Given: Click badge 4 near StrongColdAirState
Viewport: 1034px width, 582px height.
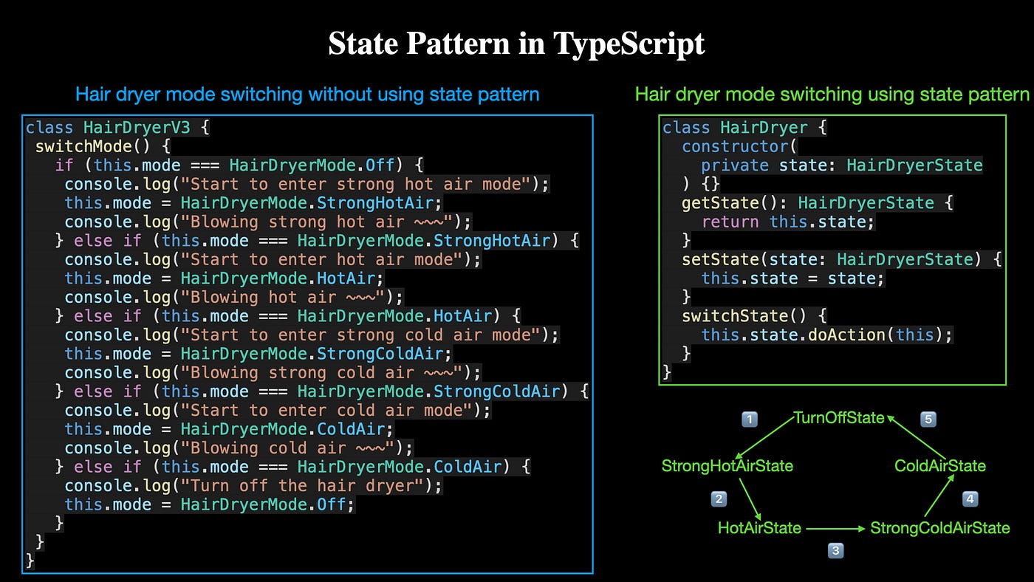Looking at the screenshot, I should click(x=968, y=499).
